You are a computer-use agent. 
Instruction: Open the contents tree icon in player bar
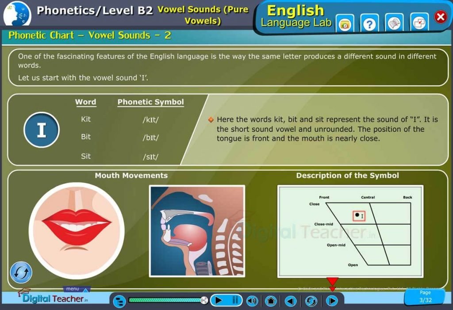coord(119,301)
